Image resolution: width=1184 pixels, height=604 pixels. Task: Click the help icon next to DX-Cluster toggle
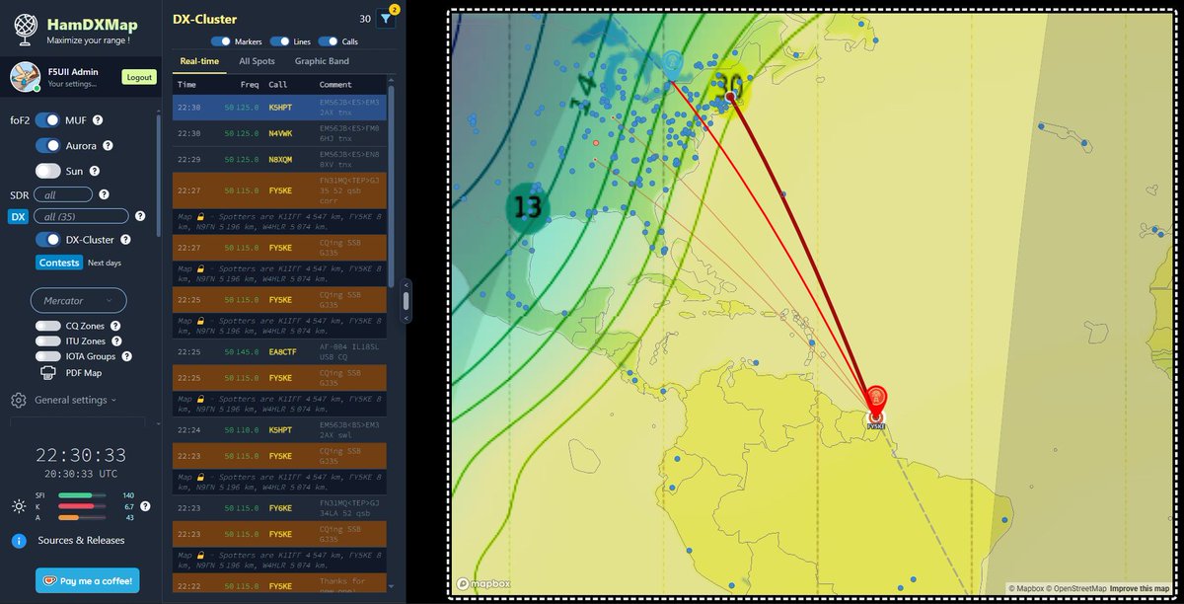(x=127, y=240)
